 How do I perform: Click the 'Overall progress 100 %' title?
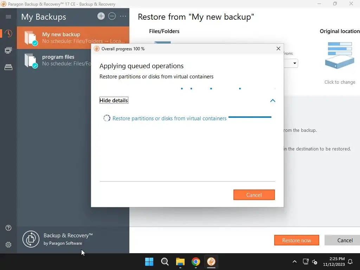(123, 49)
